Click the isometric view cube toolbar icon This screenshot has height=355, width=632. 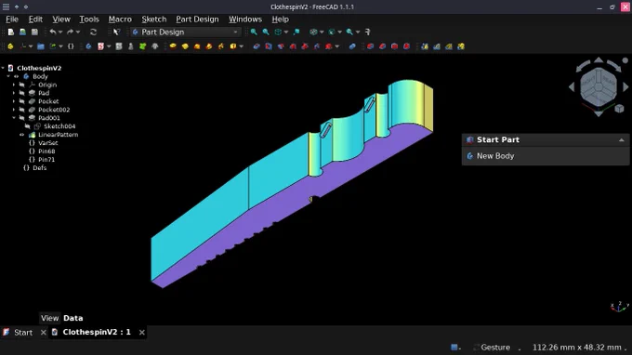pos(278,32)
